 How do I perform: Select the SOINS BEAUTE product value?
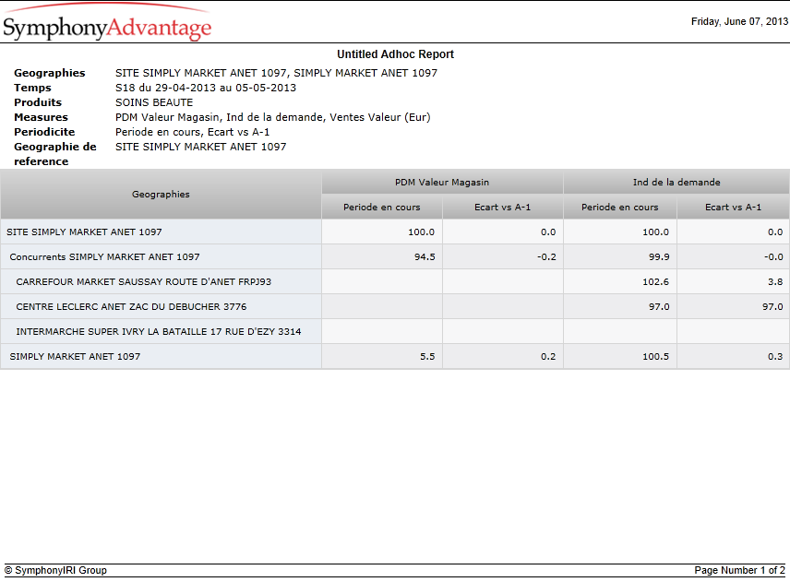(154, 102)
